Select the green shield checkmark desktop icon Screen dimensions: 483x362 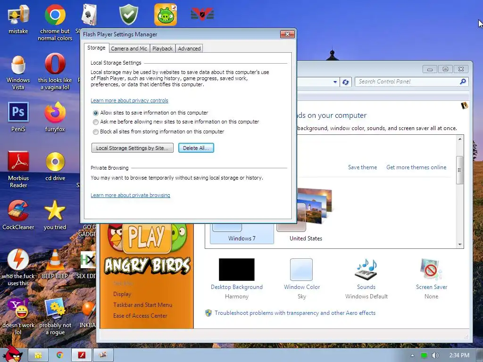point(129,15)
